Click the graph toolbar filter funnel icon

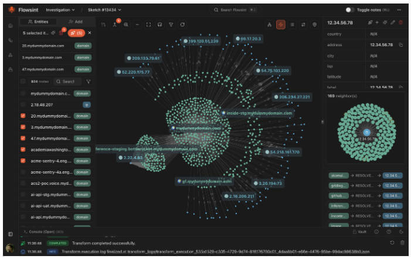click(171, 25)
